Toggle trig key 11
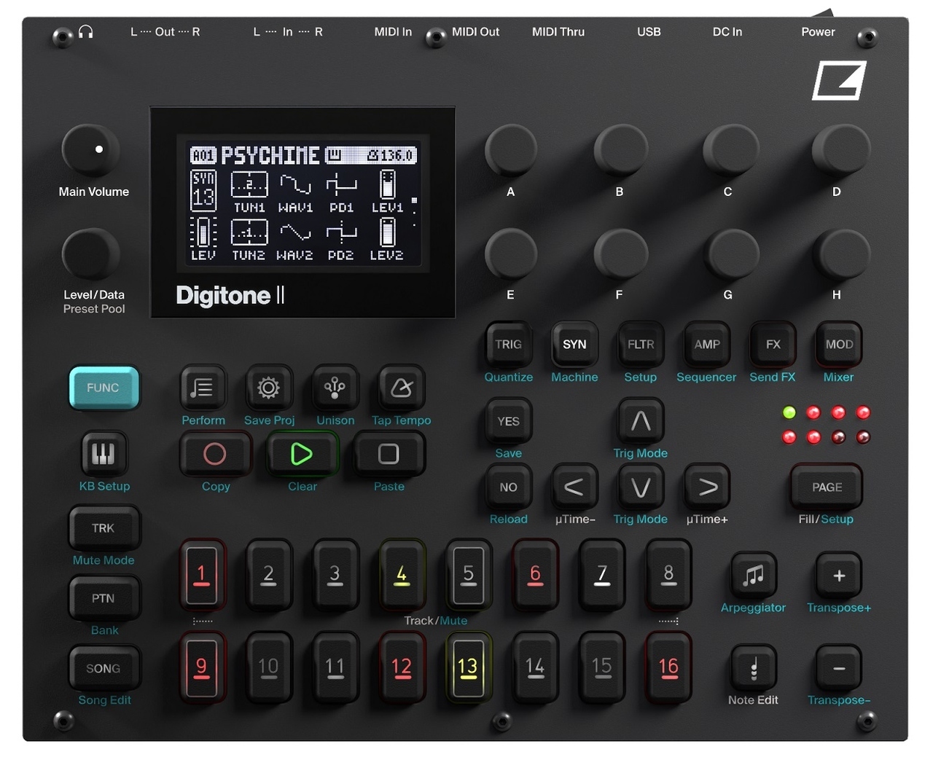Viewport: 933px width, 765px height. 335,667
